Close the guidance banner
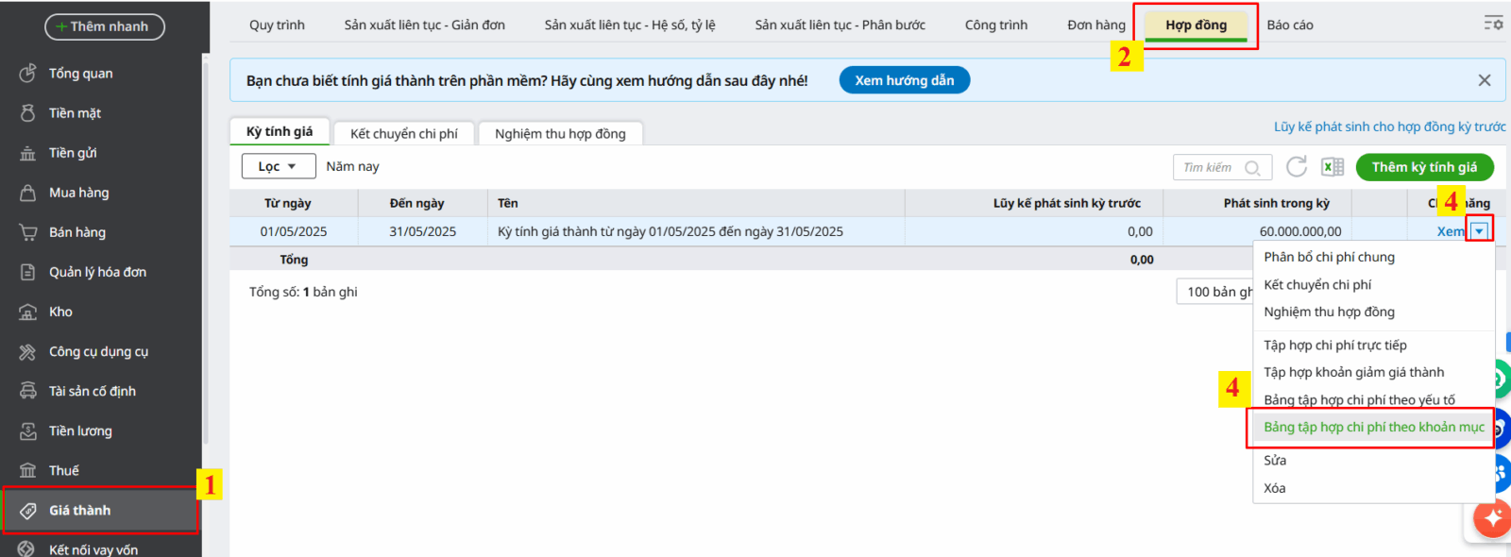The height and width of the screenshot is (557, 1511). click(1484, 80)
